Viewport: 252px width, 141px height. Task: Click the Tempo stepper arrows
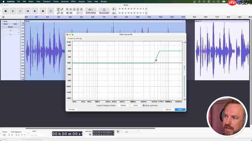[9, 135]
